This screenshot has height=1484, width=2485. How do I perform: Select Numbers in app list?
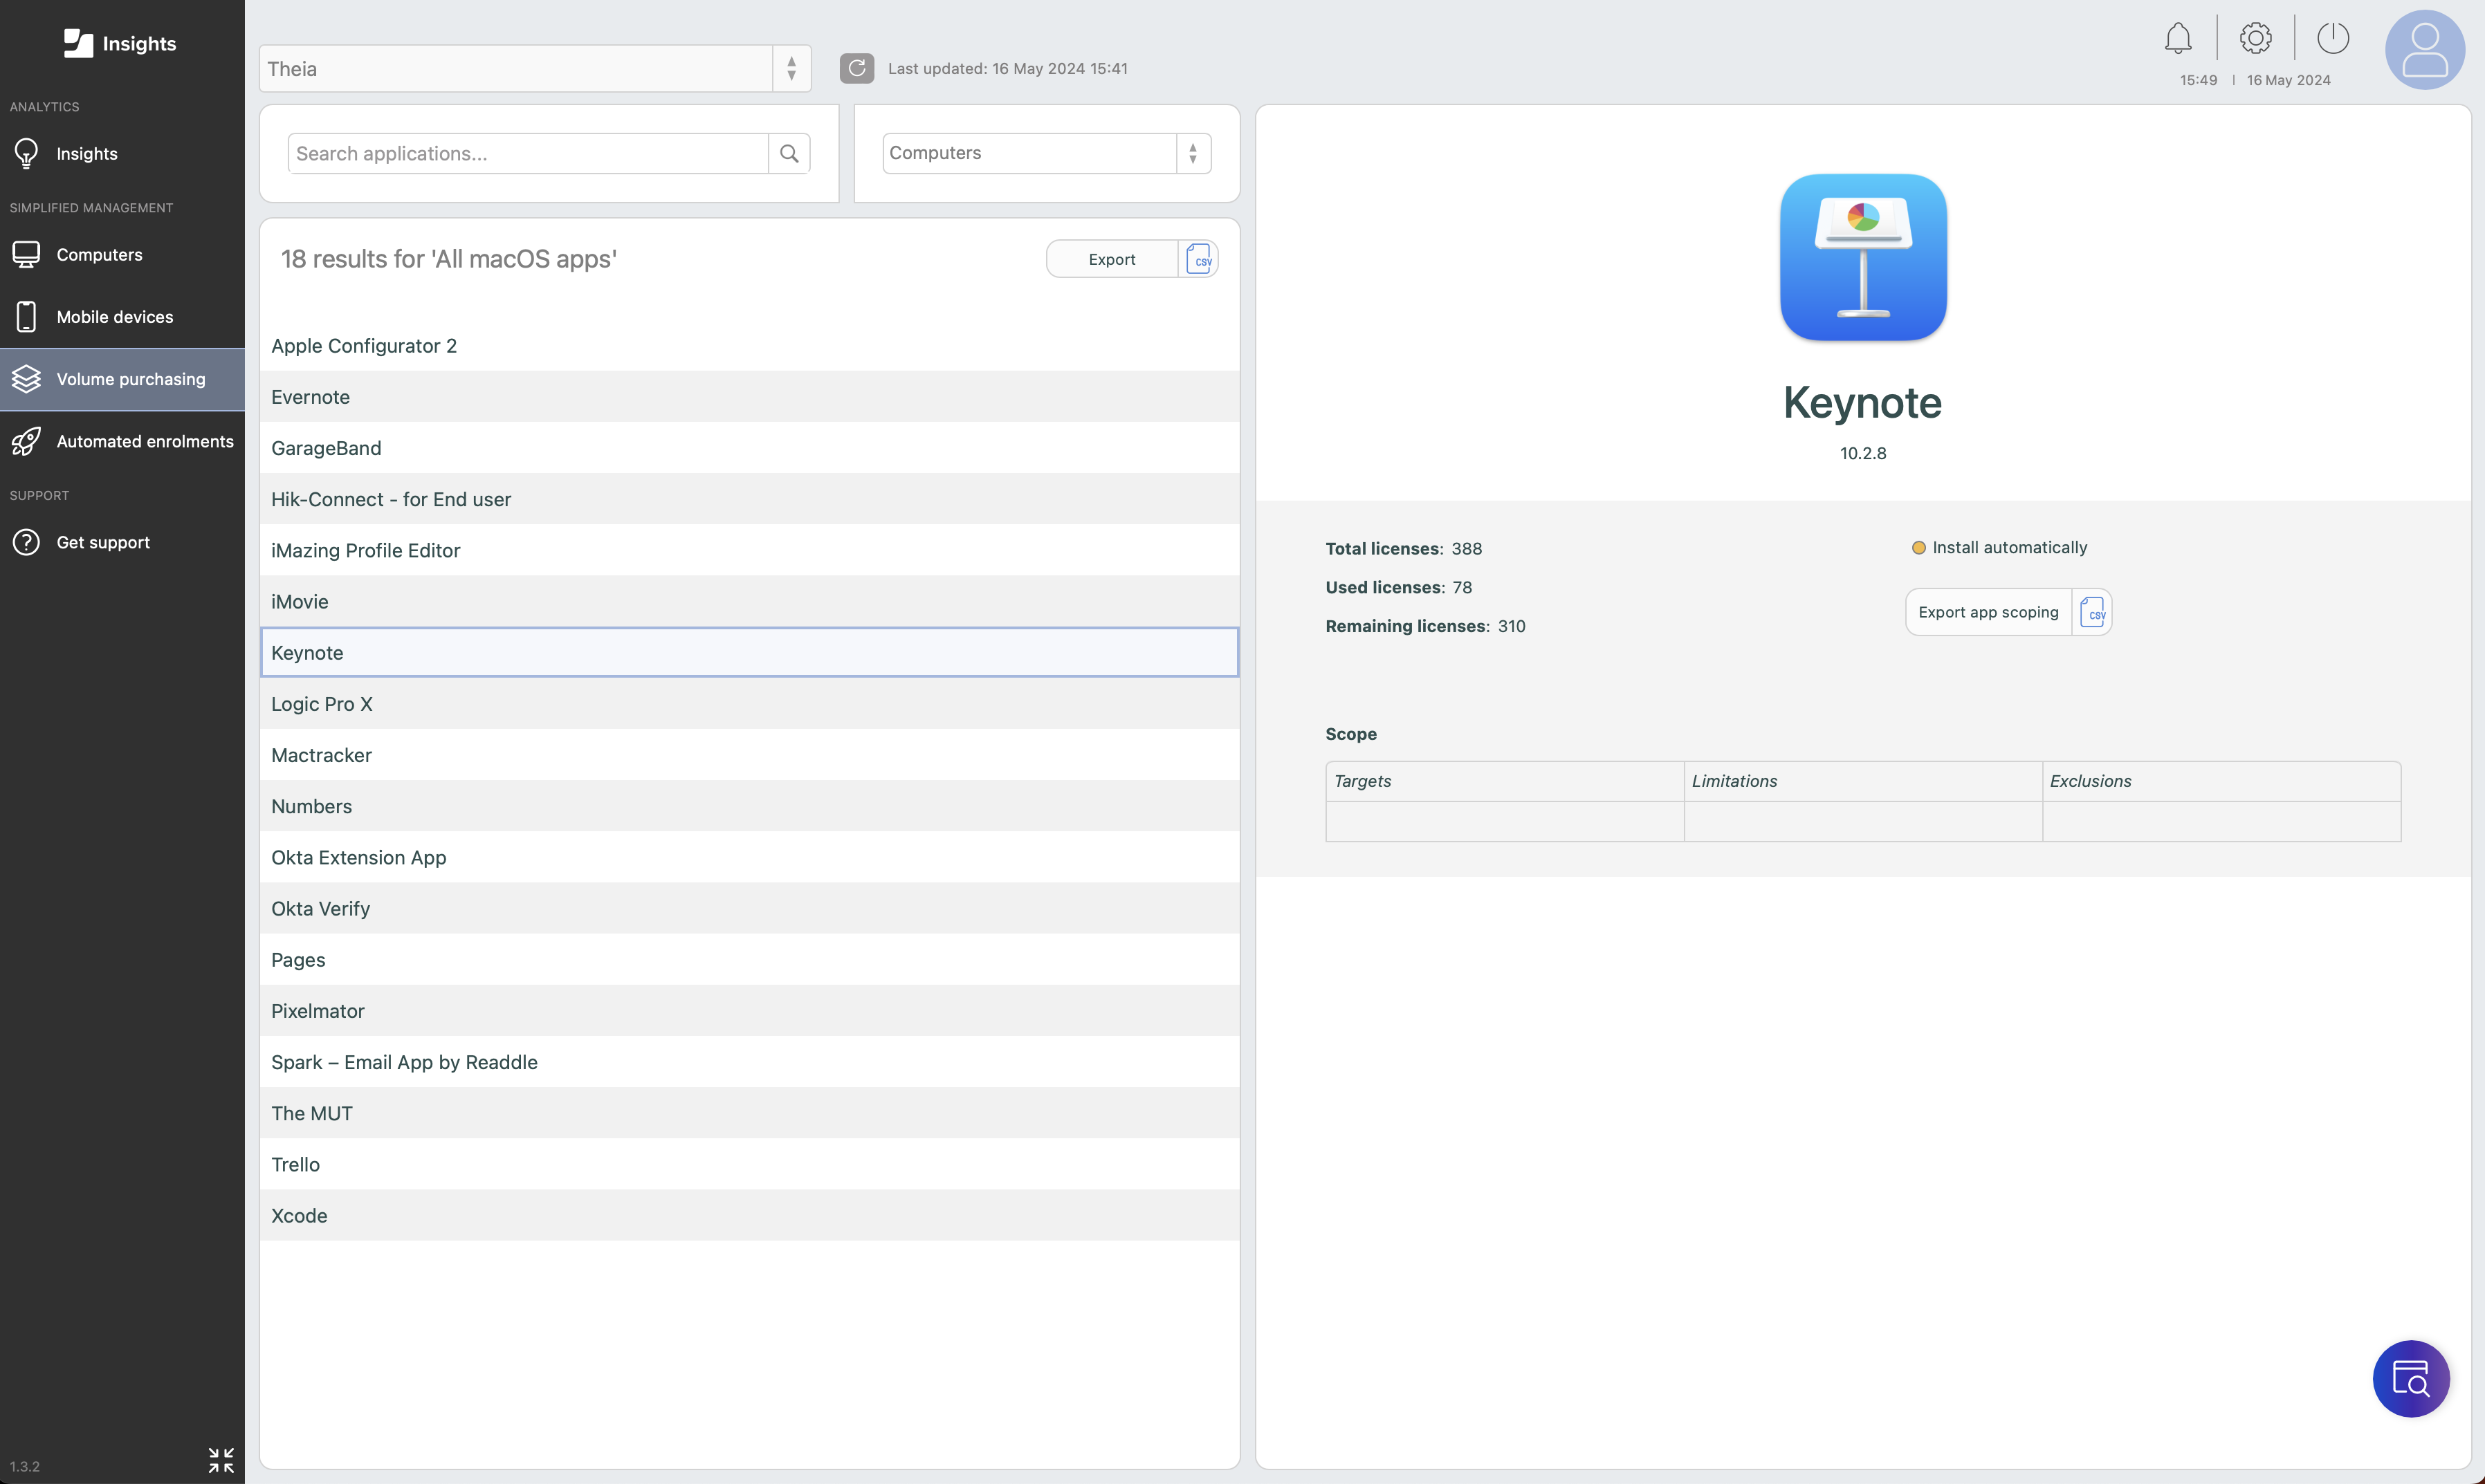pyautogui.click(x=749, y=806)
